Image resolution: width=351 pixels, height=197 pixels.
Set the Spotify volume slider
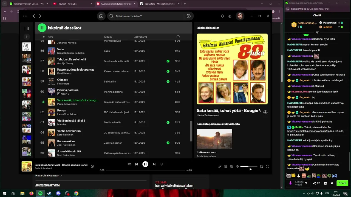click(249, 166)
